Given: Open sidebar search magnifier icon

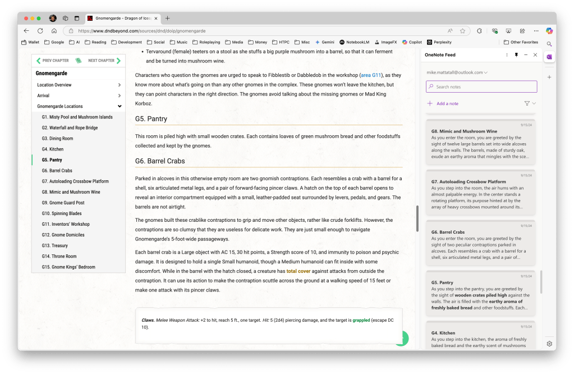Looking at the screenshot, I should coord(549,44).
